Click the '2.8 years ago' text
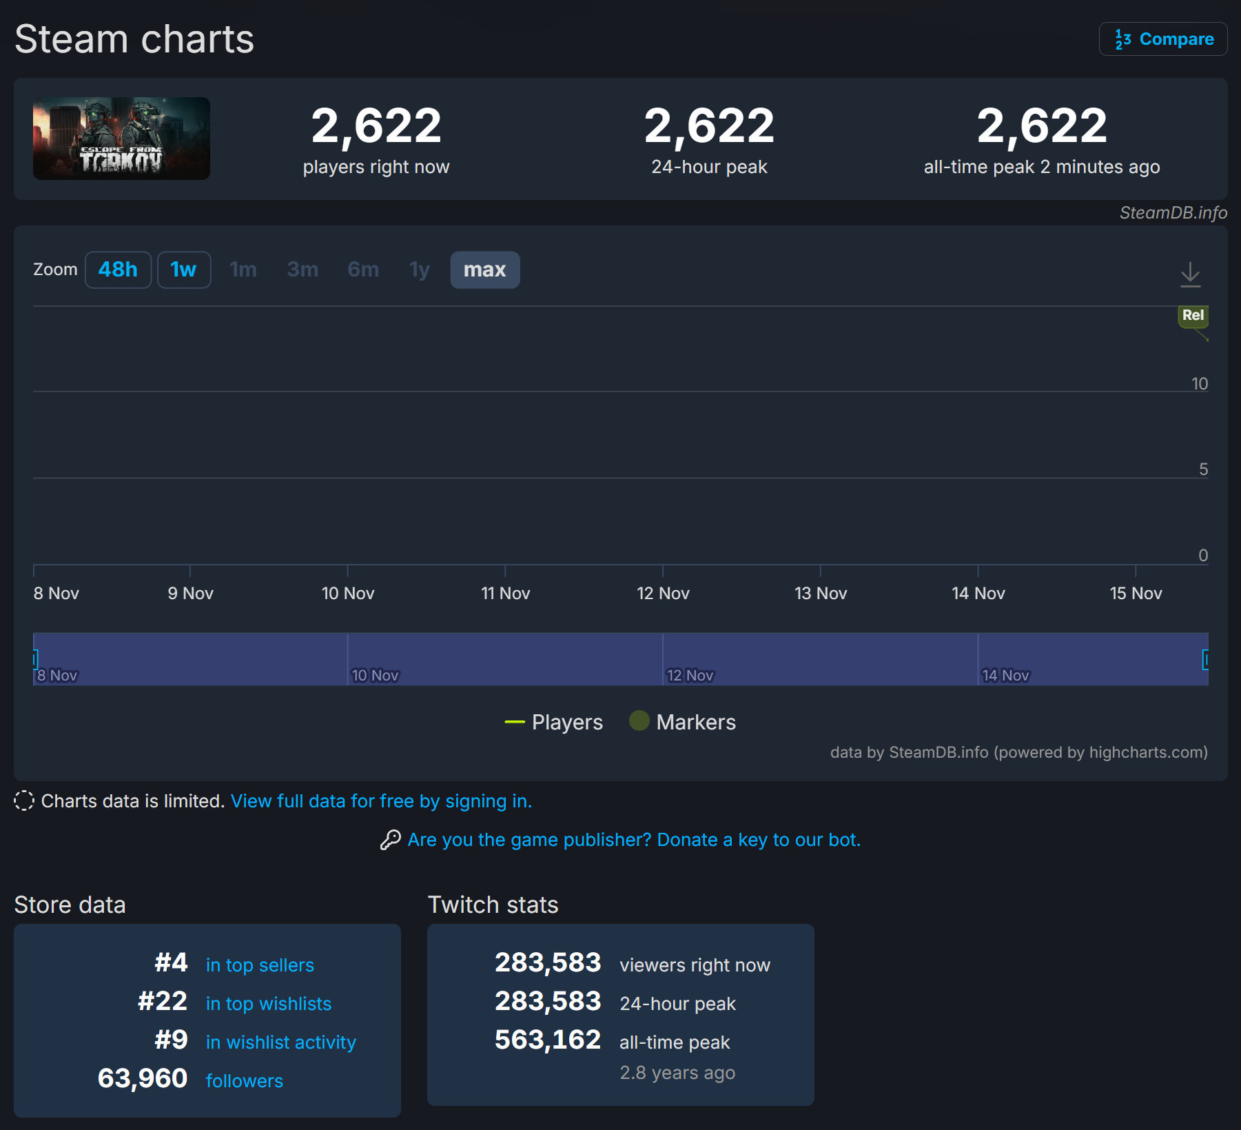 pos(677,1073)
